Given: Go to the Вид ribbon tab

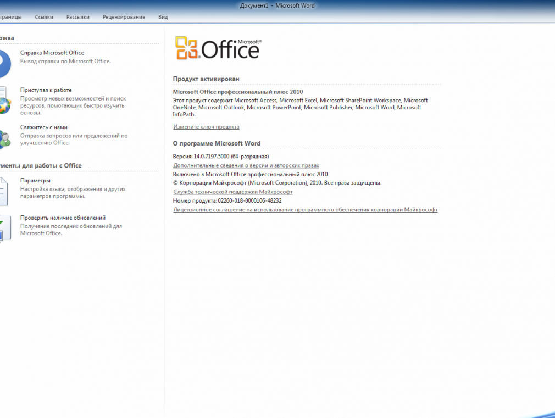Looking at the screenshot, I should pos(163,17).
